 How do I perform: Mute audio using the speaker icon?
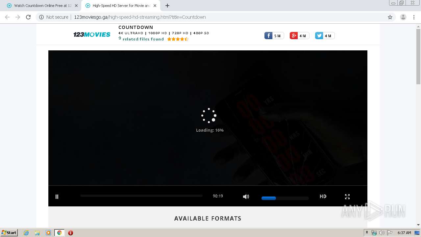click(246, 197)
